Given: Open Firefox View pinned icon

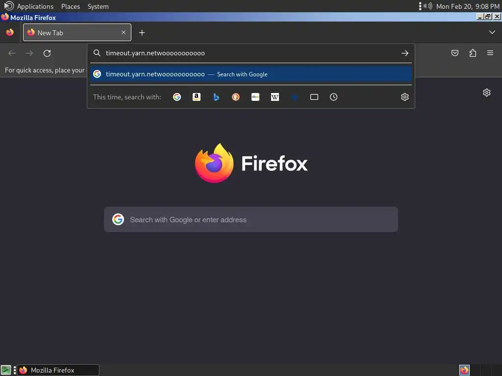Looking at the screenshot, I should coord(10,32).
